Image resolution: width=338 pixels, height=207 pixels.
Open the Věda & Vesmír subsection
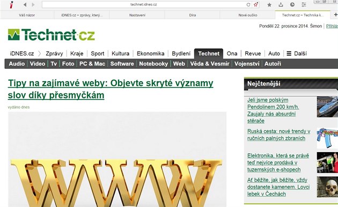[x=210, y=64]
